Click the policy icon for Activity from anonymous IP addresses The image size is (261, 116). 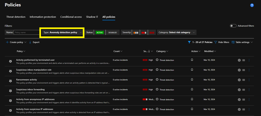coord(10,101)
